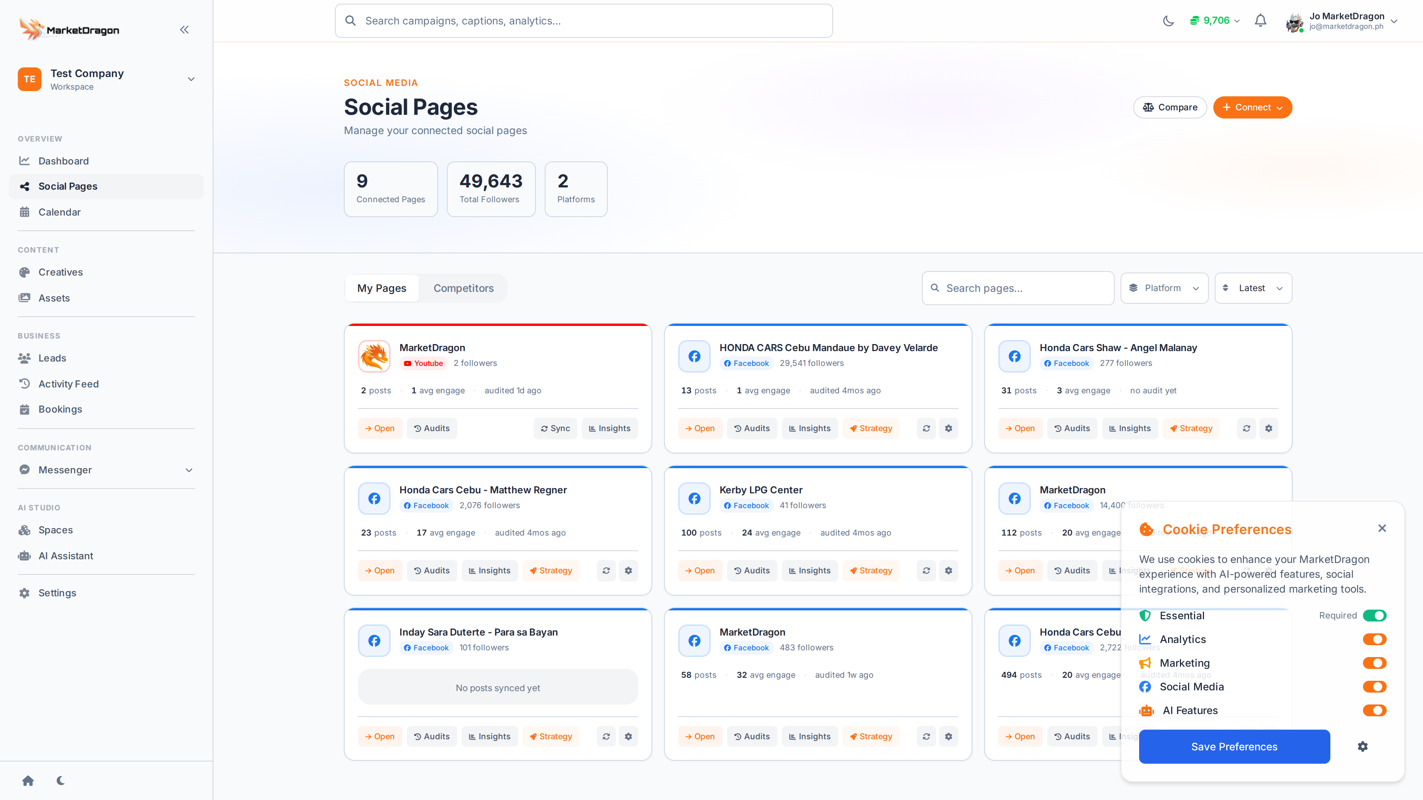Toggle Essential cookies switch
The width and height of the screenshot is (1423, 800).
pos(1374,616)
